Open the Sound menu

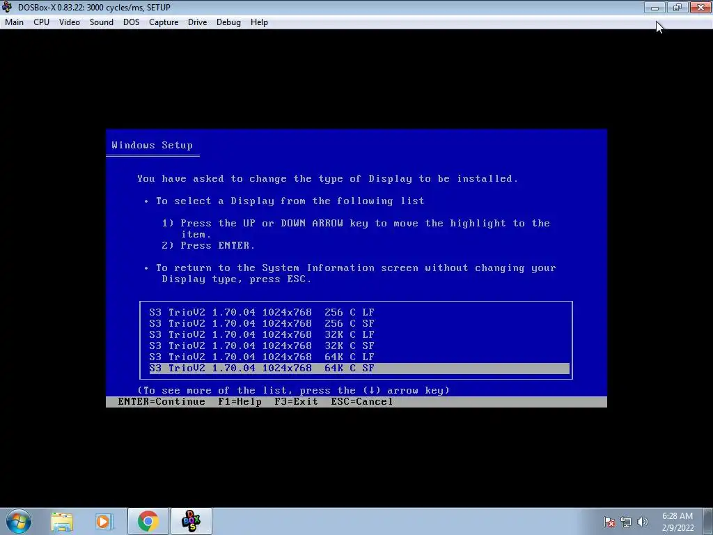[102, 22]
